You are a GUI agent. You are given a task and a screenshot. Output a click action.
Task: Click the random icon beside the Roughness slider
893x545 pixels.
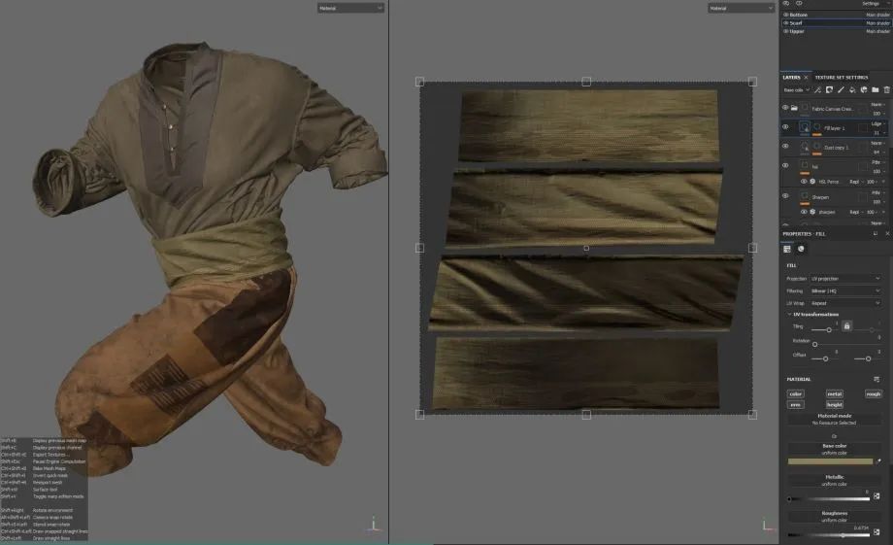(876, 534)
